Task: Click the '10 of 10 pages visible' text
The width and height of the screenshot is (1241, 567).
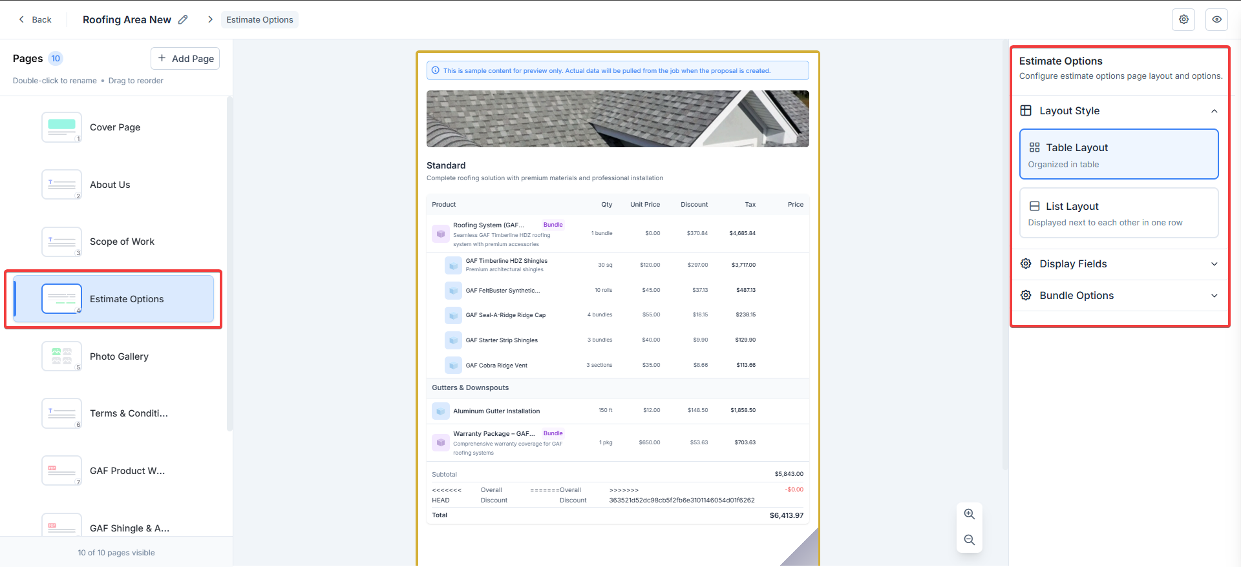Action: click(x=116, y=553)
